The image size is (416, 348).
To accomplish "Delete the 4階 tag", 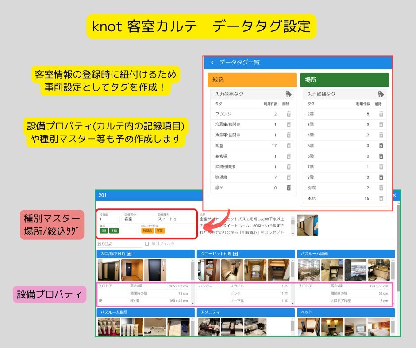I will [x=381, y=135].
